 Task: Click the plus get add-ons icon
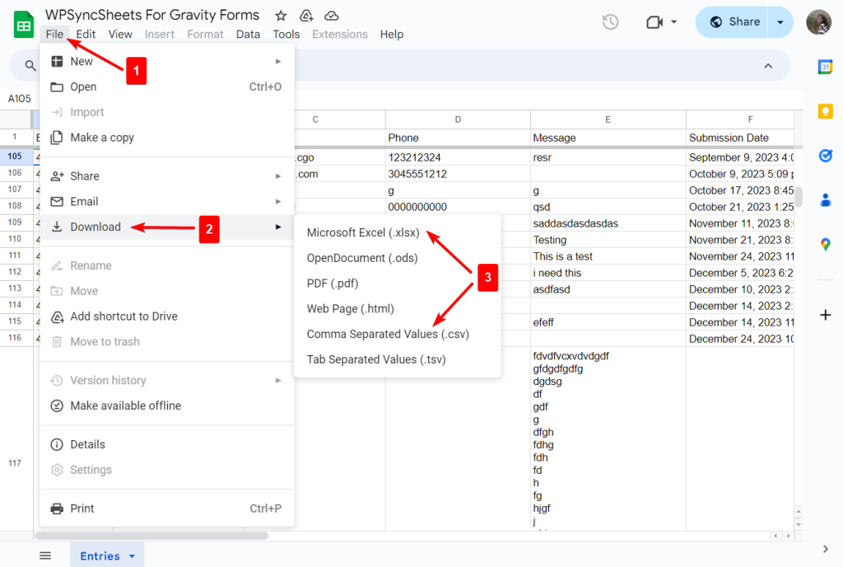coord(825,316)
